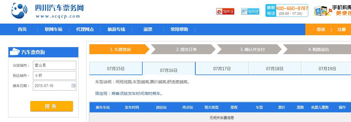Click the 到达城市 input field

click(54, 75)
